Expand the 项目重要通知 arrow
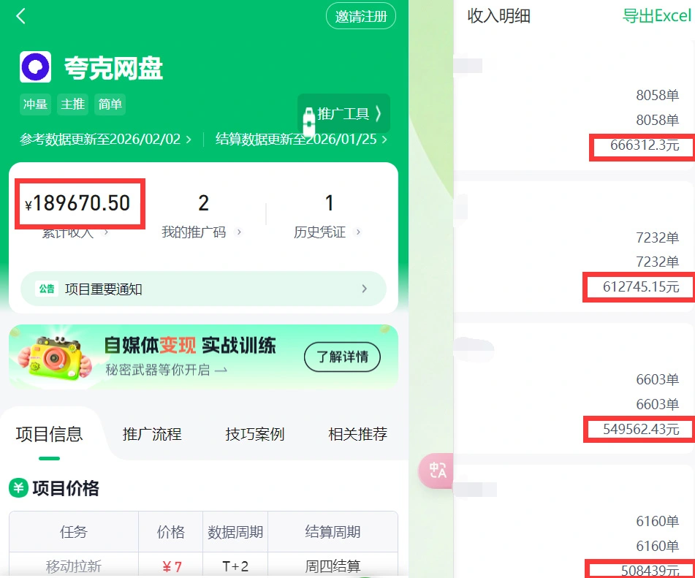The image size is (695, 578). point(364,289)
